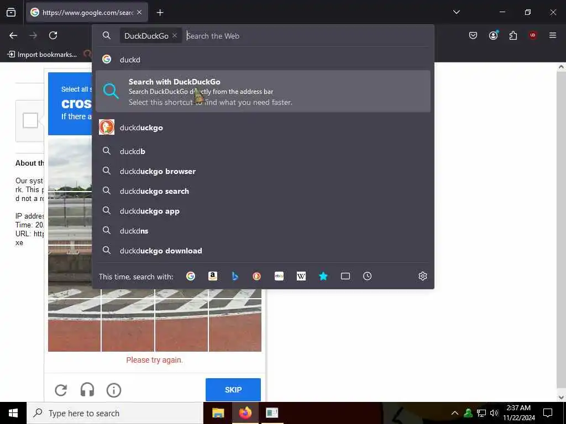Select the duckdb suggestion

coord(263,151)
